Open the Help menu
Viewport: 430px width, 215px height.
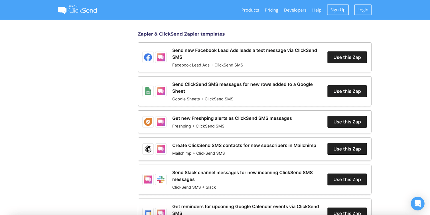tap(317, 10)
